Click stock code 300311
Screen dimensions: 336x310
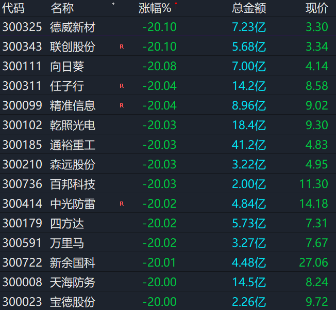[22, 86]
